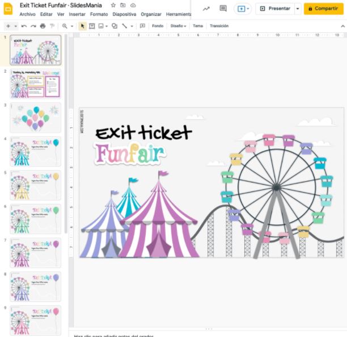Activate the paint format tool
347x337 pixels.
click(52, 26)
